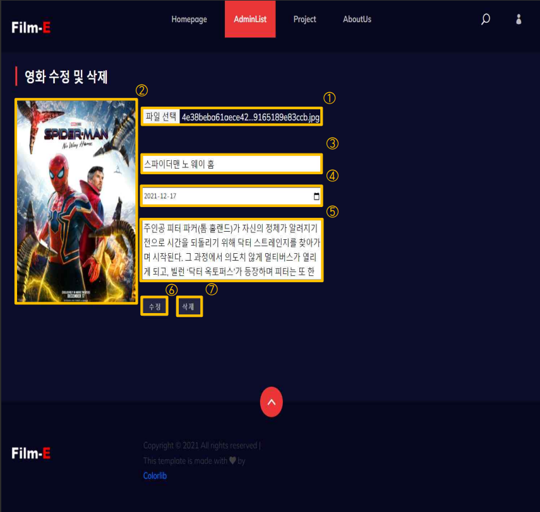Click the movie title field 스파이더맨 노 웨이 홈

[231, 164]
